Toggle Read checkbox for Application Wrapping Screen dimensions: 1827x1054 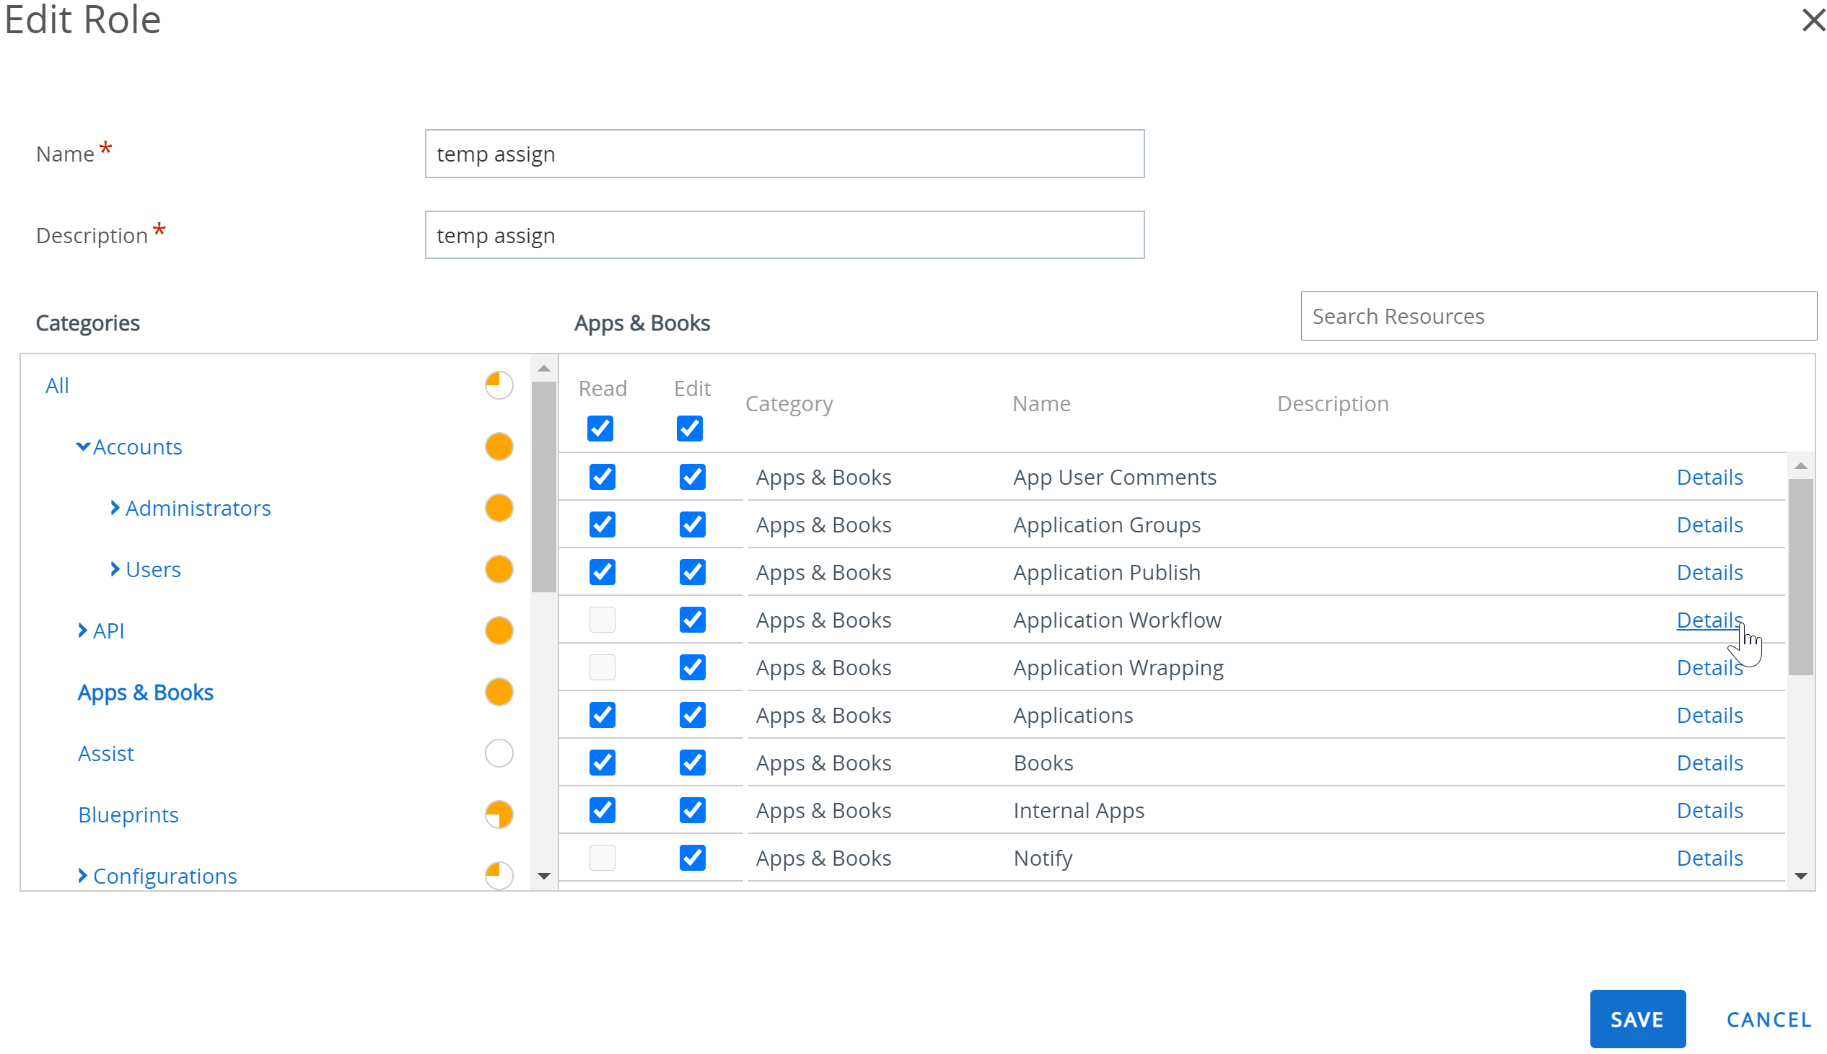point(601,667)
